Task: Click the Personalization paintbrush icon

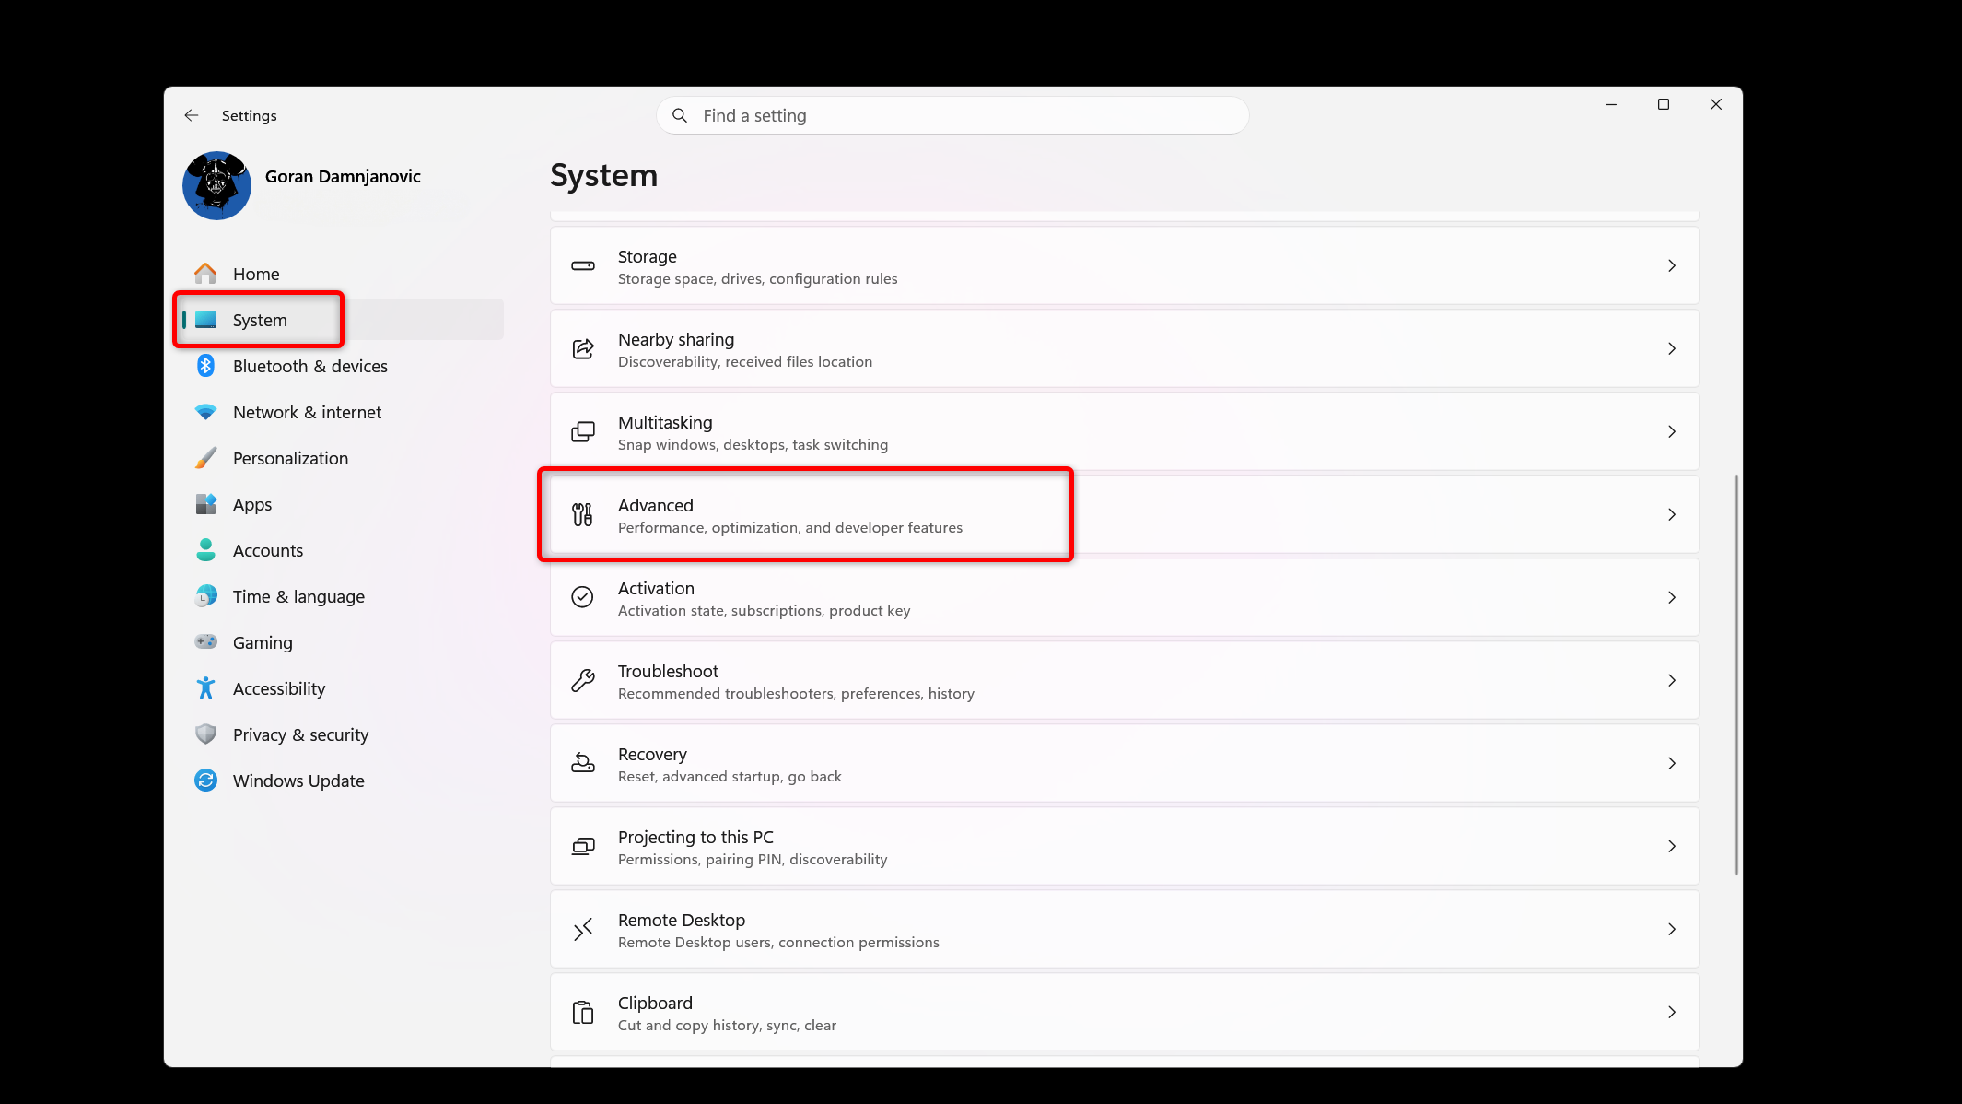Action: (x=205, y=458)
